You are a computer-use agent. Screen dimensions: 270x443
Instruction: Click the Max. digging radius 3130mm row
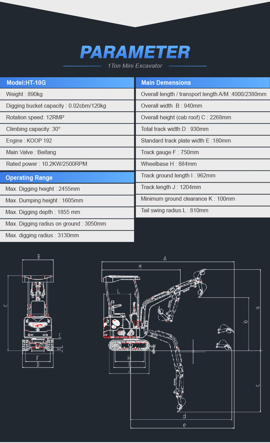tap(67, 236)
